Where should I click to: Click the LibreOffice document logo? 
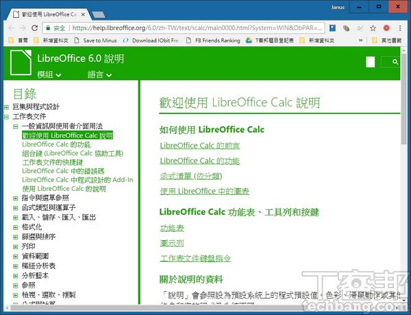coord(21,62)
